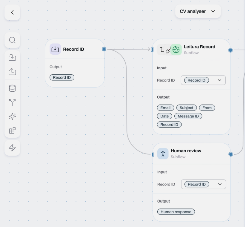Select the Leitura Record node title

pos(199,47)
